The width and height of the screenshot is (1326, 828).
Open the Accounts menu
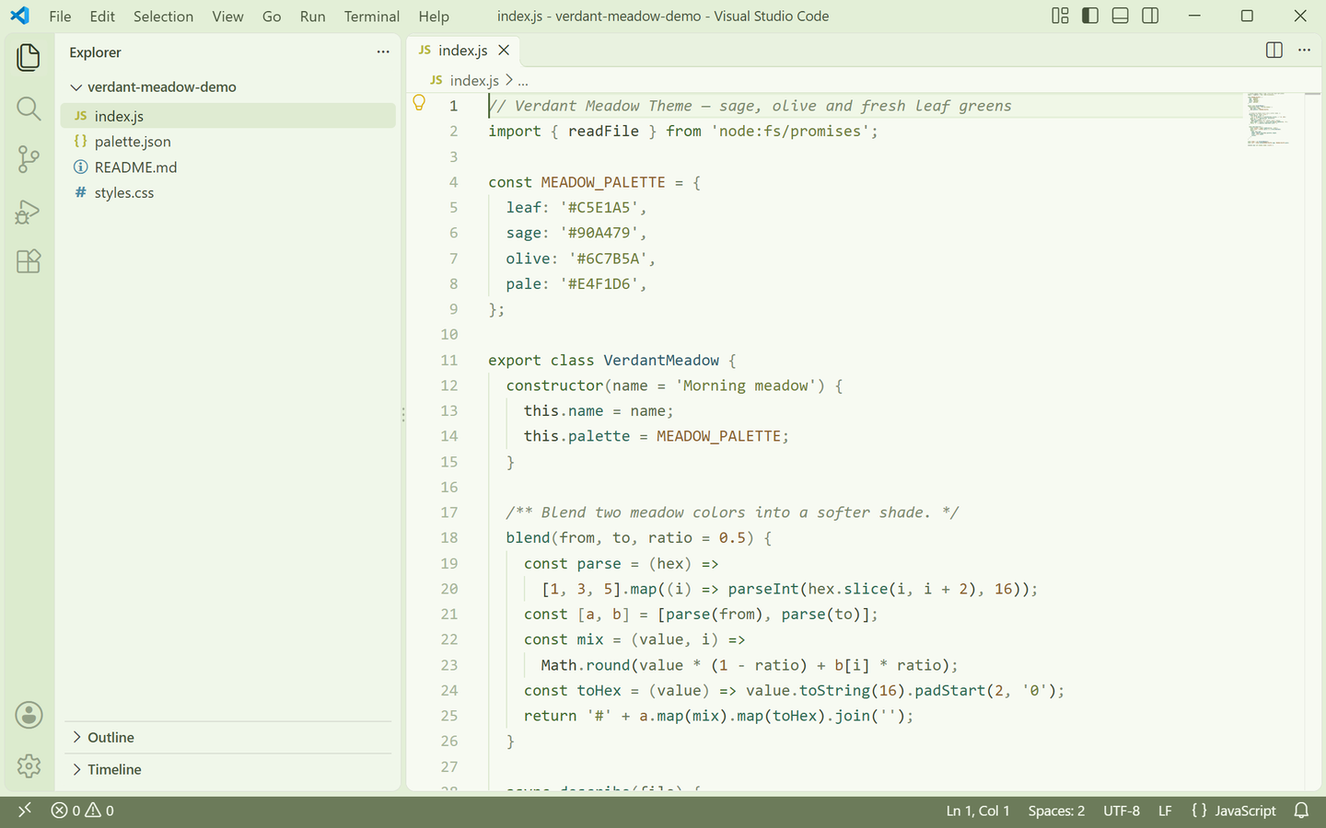29,715
